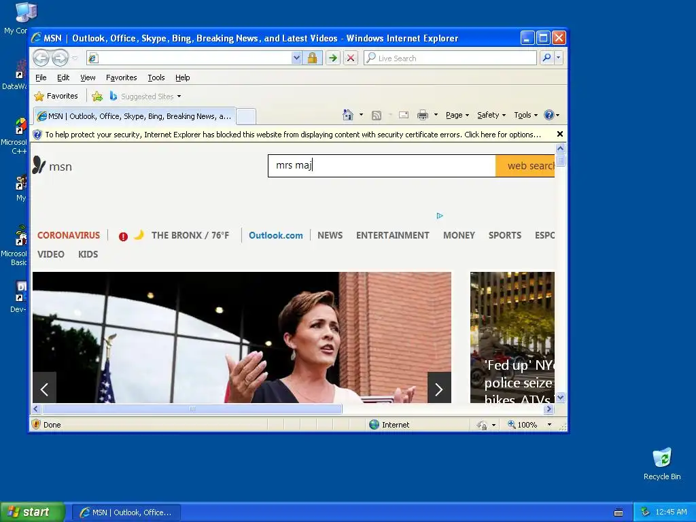The height and width of the screenshot is (522, 696).
Task: Click the Forward navigation arrow button
Action: 60,58
